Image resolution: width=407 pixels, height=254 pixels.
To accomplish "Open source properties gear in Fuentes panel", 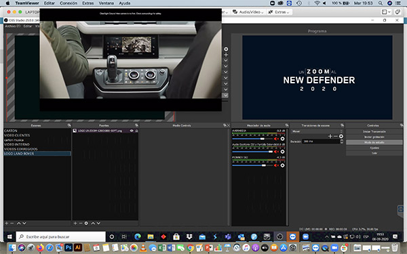I will (86, 223).
